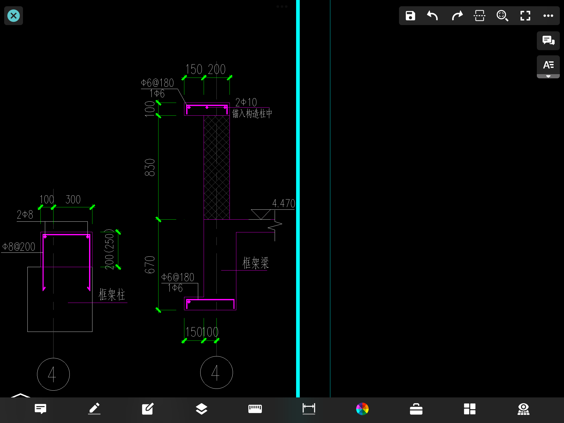The height and width of the screenshot is (423, 564).
Task: Select the 框架柱 label text
Action: click(x=112, y=295)
